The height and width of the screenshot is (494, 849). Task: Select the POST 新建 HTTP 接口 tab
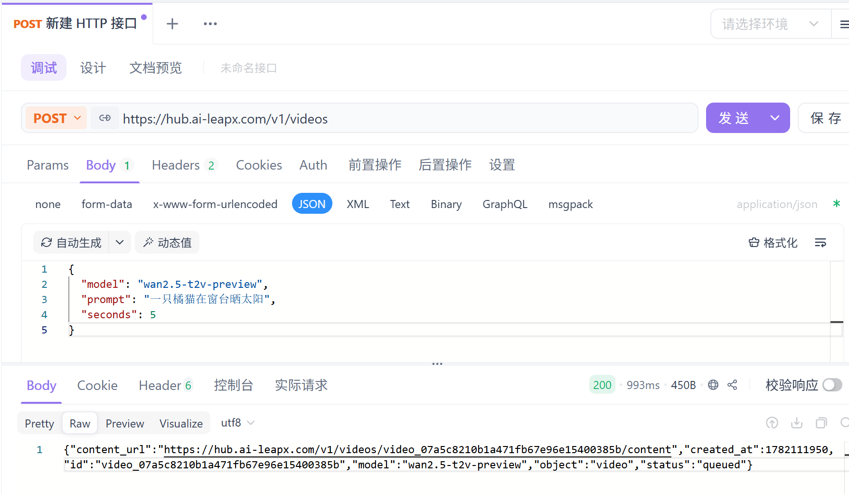[76, 24]
